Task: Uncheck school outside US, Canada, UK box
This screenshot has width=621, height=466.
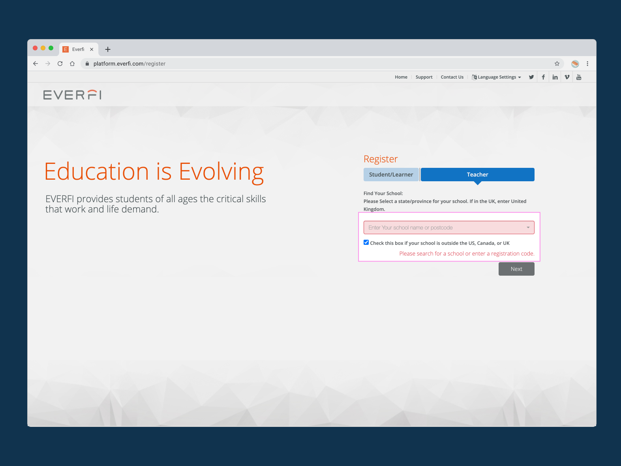Action: [x=366, y=242]
